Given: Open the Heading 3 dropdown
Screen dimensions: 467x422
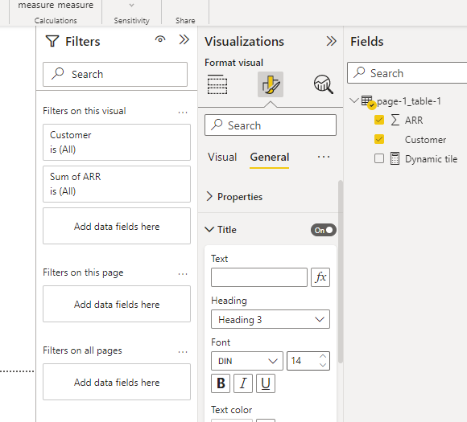Looking at the screenshot, I should coord(271,319).
